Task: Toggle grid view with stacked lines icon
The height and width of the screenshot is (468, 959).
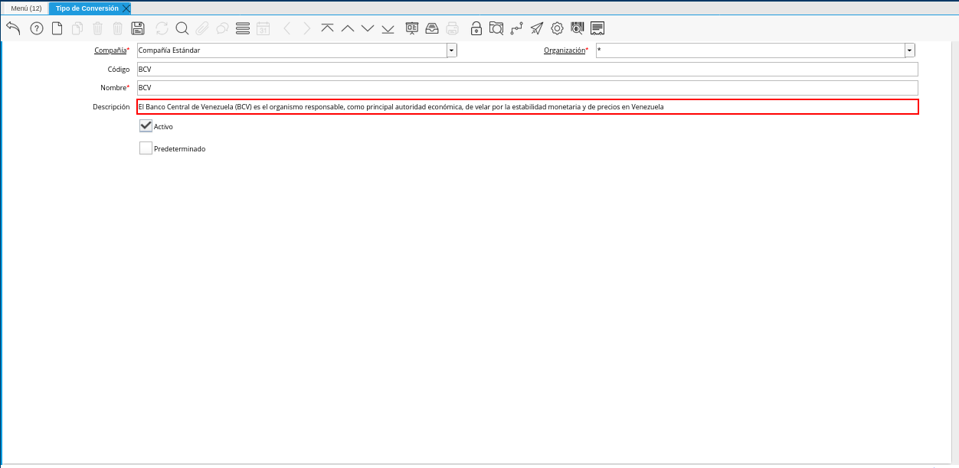Action: click(x=243, y=28)
